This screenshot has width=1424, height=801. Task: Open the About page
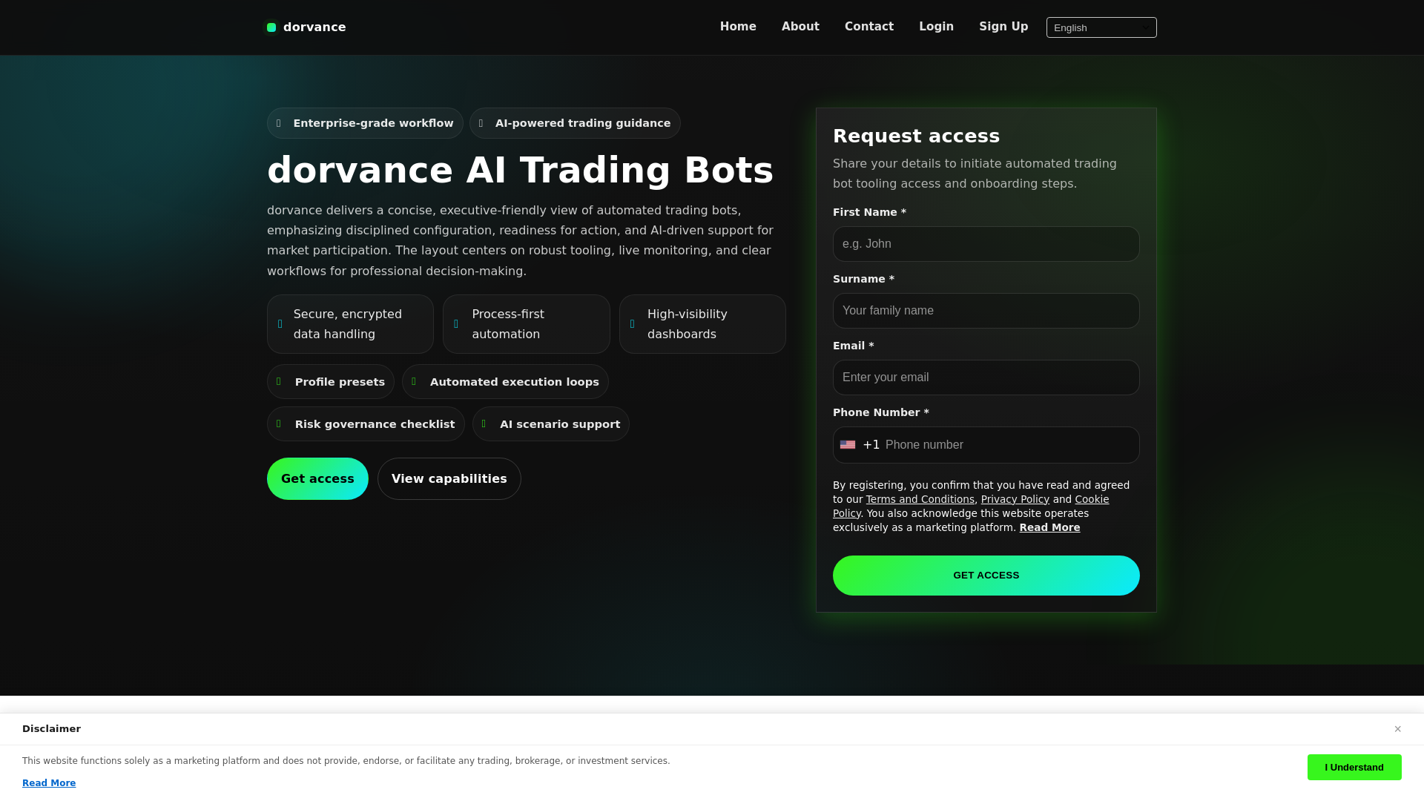(800, 27)
